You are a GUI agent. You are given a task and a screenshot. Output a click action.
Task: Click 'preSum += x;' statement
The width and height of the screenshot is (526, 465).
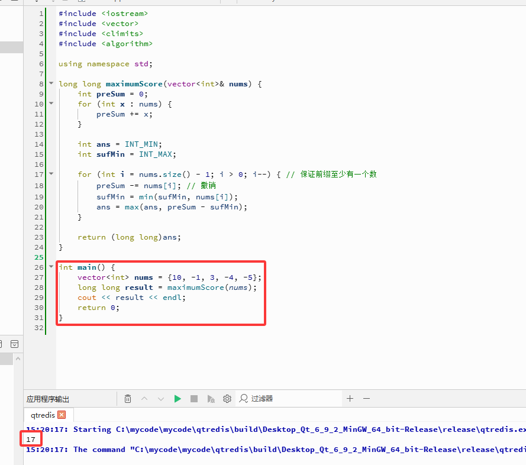(124, 114)
